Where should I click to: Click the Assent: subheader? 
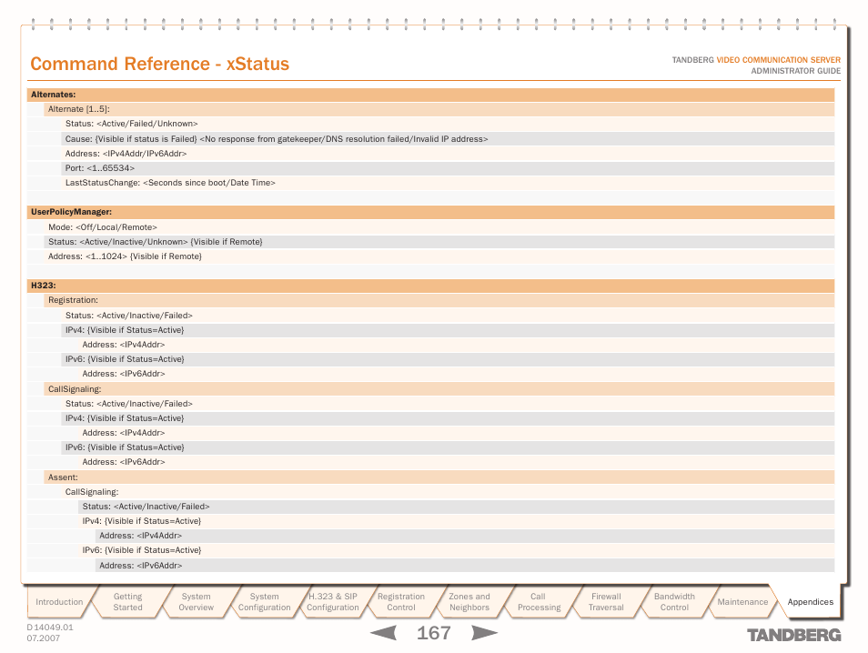point(439,477)
